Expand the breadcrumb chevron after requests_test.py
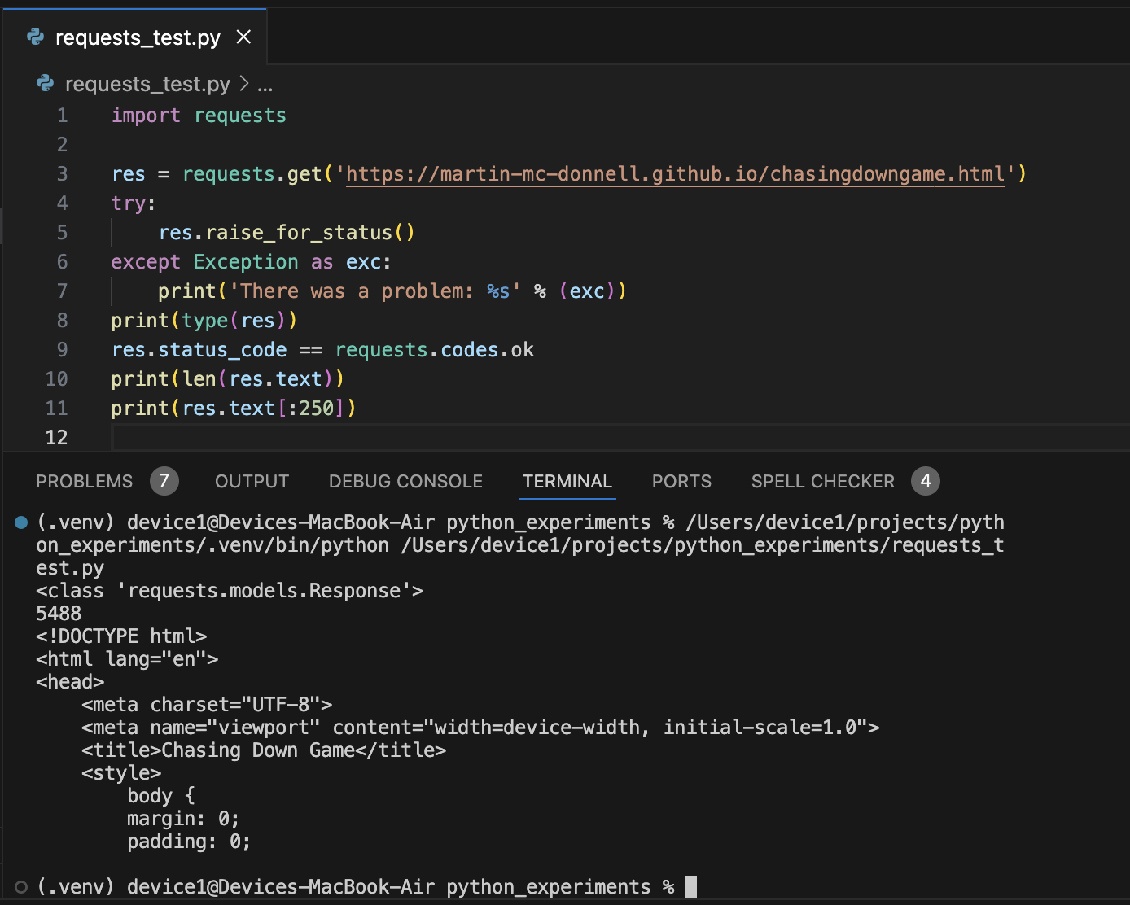Viewport: 1130px width, 905px height. click(x=243, y=84)
